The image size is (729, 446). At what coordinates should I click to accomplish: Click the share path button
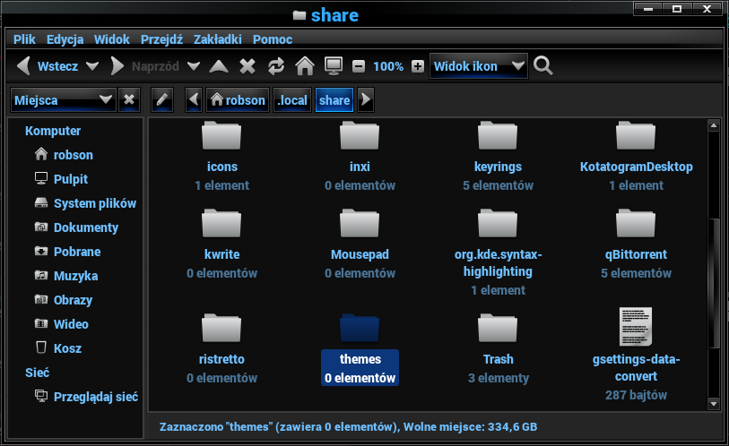click(334, 100)
